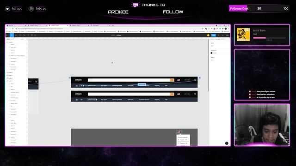Open the Figma help button
The width and height of the screenshot is (296, 166).
pos(227,143)
